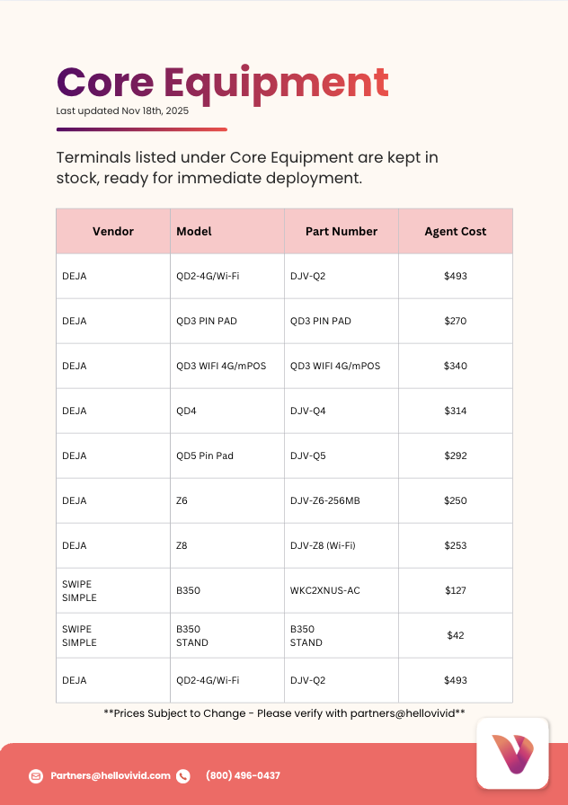Click the Part Number column header
Viewport: 568px width, 805px height.
pos(342,231)
